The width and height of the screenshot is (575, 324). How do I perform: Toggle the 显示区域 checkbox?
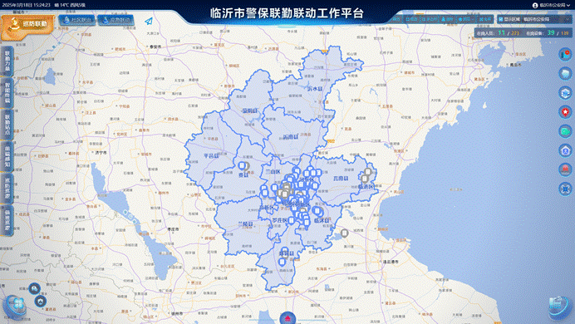pyautogui.click(x=500, y=19)
